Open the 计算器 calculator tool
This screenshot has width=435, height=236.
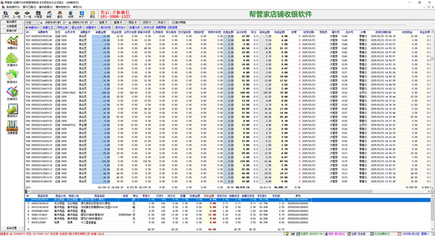tap(38, 14)
